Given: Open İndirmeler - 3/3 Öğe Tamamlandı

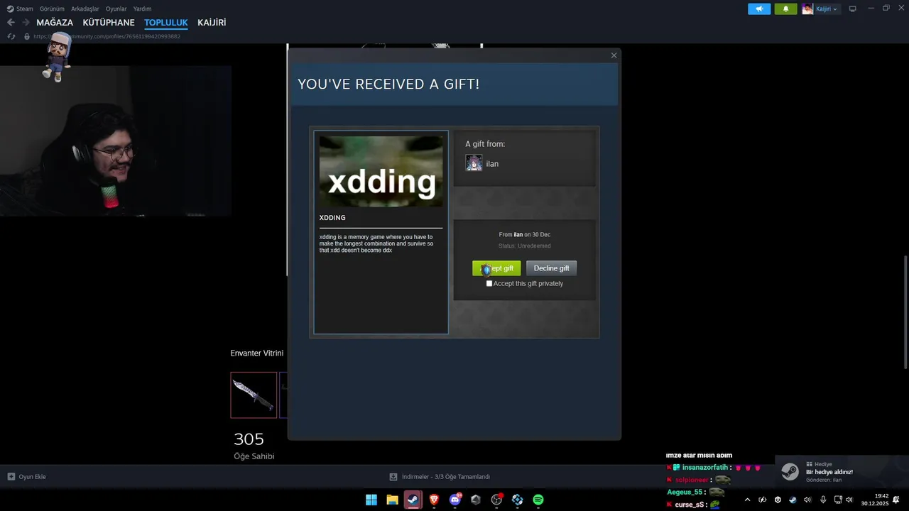Looking at the screenshot, I should [446, 477].
